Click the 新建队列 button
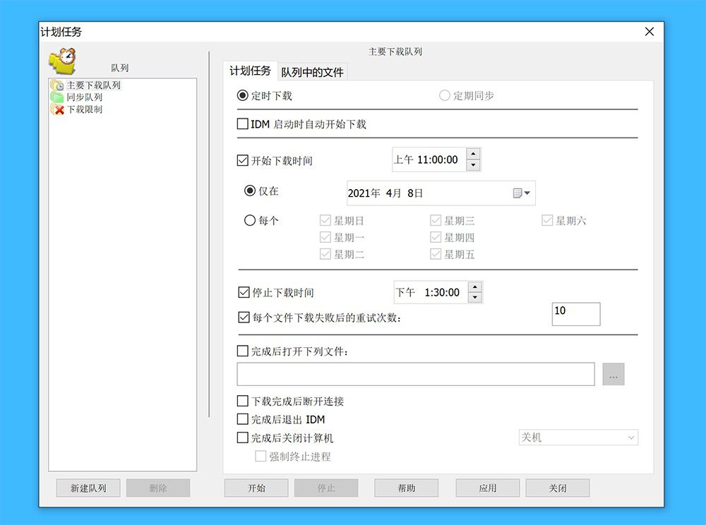706x525 pixels. (x=88, y=488)
